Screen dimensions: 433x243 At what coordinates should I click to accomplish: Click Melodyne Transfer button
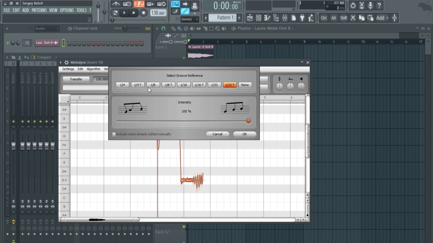click(76, 79)
